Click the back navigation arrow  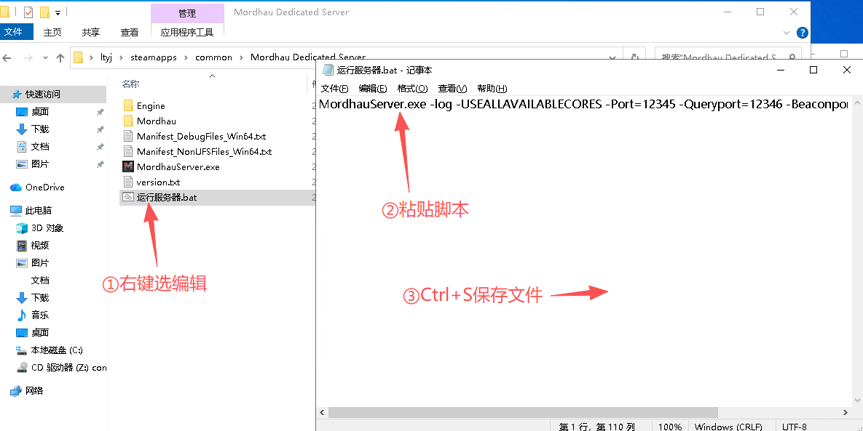9,57
